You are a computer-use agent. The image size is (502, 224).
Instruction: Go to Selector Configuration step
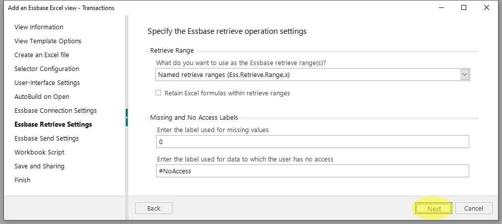pyautogui.click(x=47, y=69)
